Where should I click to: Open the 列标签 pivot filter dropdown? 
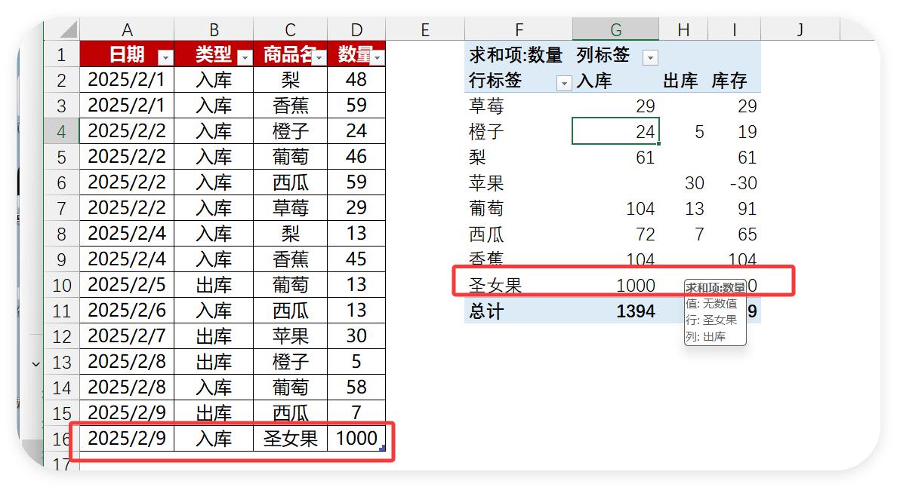[650, 57]
